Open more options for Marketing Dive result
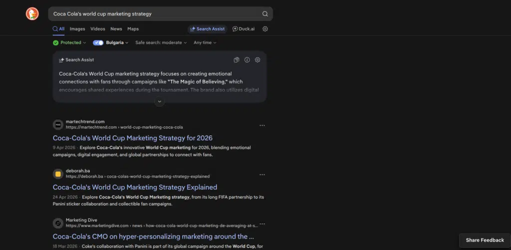Screen dimensions: 511x250 tap(262, 224)
